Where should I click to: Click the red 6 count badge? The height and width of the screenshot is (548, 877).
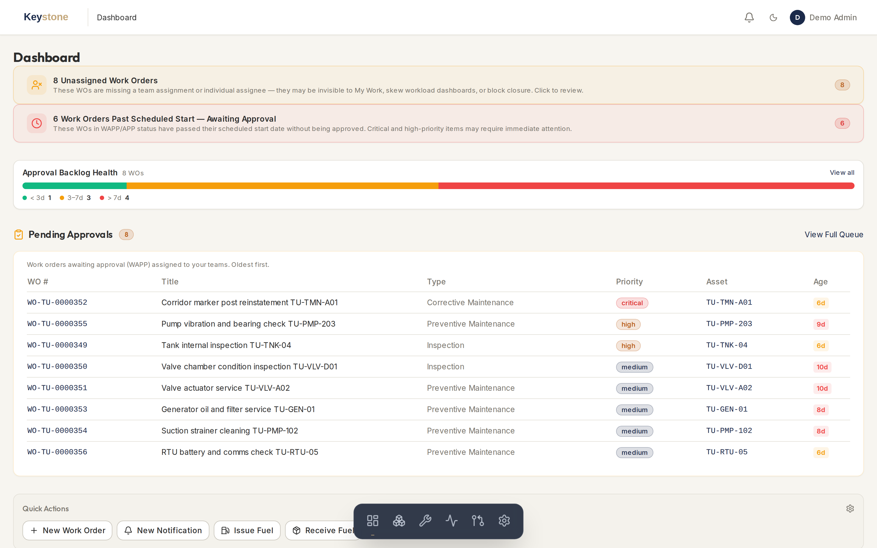point(842,123)
